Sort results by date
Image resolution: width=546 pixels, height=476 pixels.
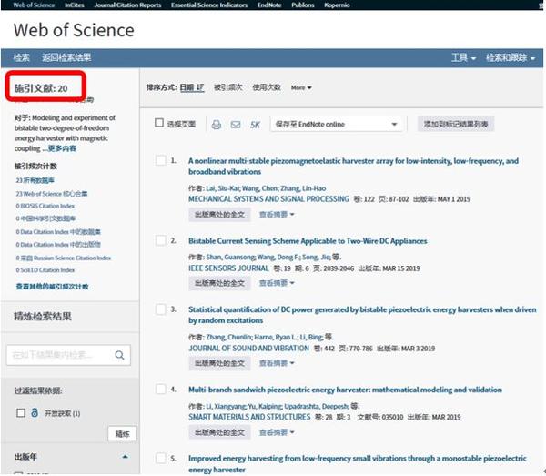click(191, 87)
